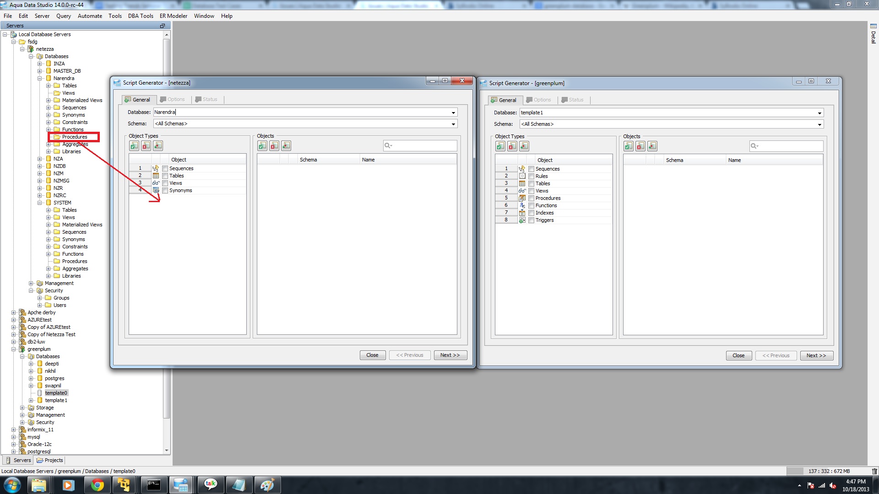Image resolution: width=879 pixels, height=494 pixels.
Task: Expand the NZMSG database tree node
Action: [40, 181]
